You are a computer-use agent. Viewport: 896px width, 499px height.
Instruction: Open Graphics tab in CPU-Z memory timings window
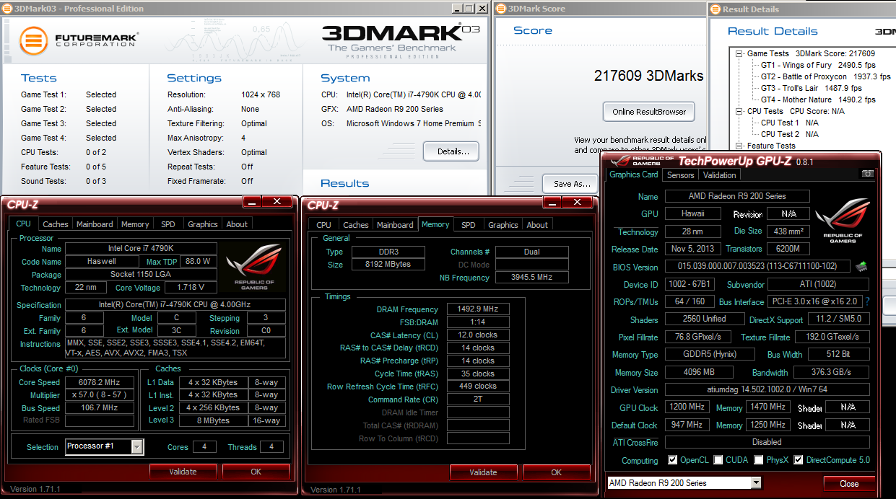pyautogui.click(x=503, y=225)
